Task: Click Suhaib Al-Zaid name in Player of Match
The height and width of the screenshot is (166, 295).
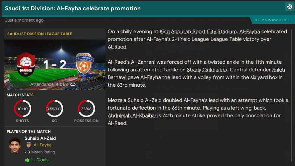Action: [40, 138]
